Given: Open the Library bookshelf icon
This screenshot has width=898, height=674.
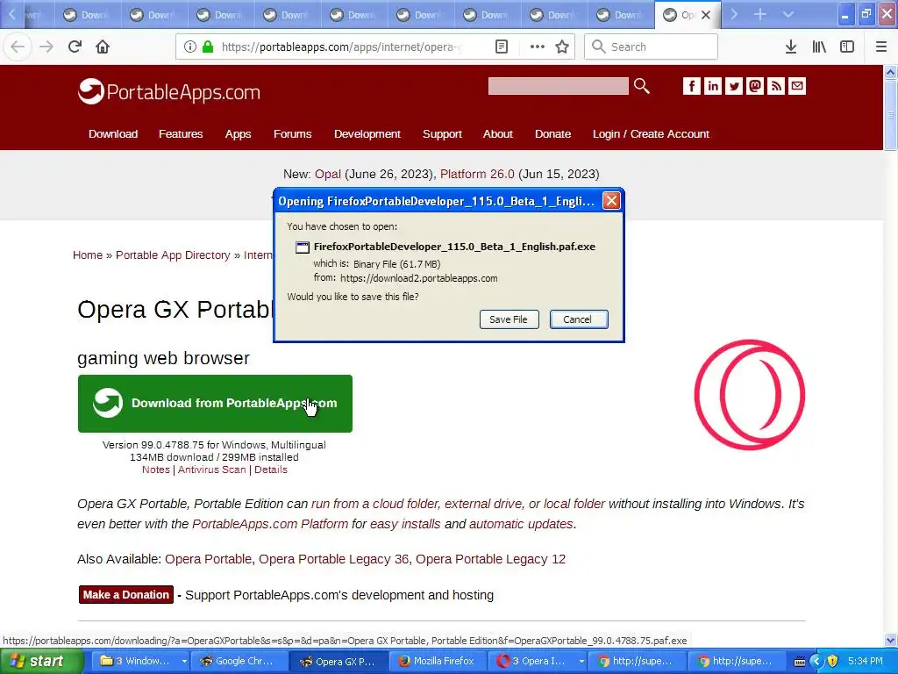Looking at the screenshot, I should point(819,47).
